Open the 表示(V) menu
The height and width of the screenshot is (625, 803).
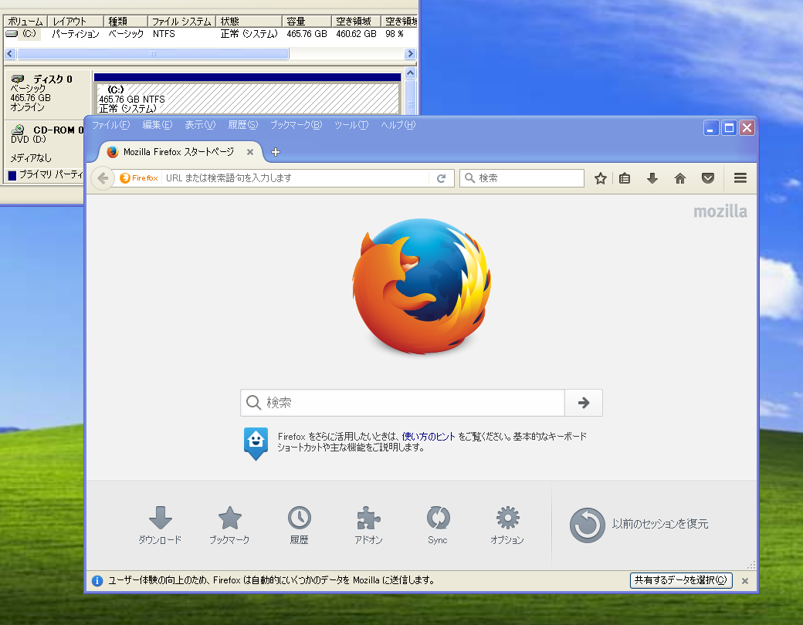[200, 125]
